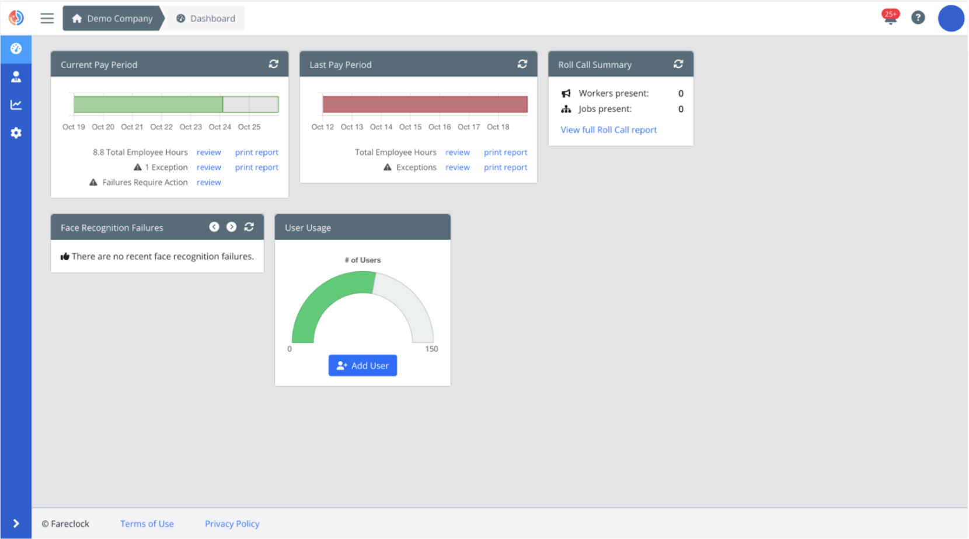The height and width of the screenshot is (539, 969).
Task: Refresh the Roll Call Summary panel
Action: [x=678, y=64]
